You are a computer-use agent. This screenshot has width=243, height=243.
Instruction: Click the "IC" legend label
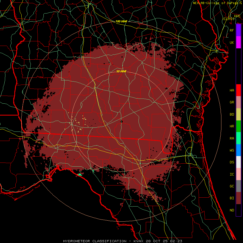(x=232, y=174)
